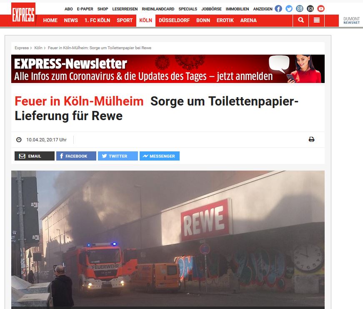The height and width of the screenshot is (309, 363).
Task: Open the hamburger menu icon
Action: point(316,20)
